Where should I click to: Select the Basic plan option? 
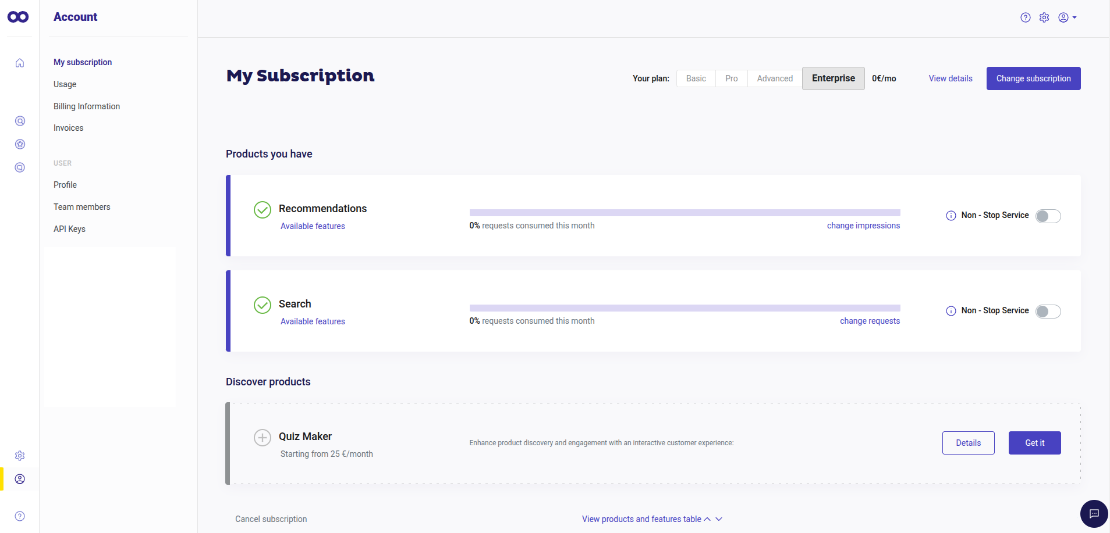click(696, 78)
